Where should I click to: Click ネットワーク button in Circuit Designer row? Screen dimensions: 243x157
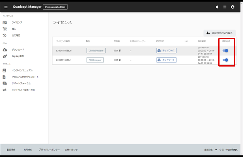pyautogui.click(x=166, y=51)
